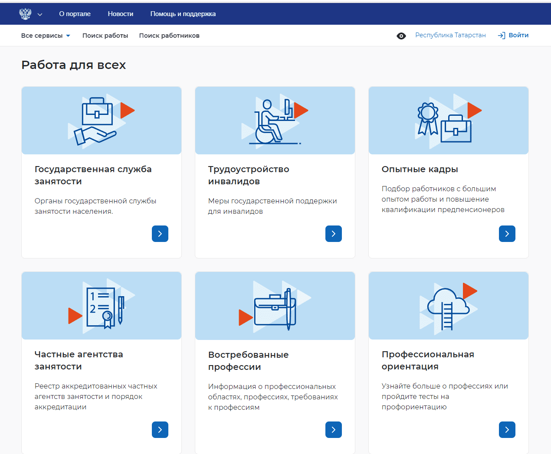Open arrow button for Государственная служба занятости
Viewport: 551px width, 454px height.
point(160,234)
